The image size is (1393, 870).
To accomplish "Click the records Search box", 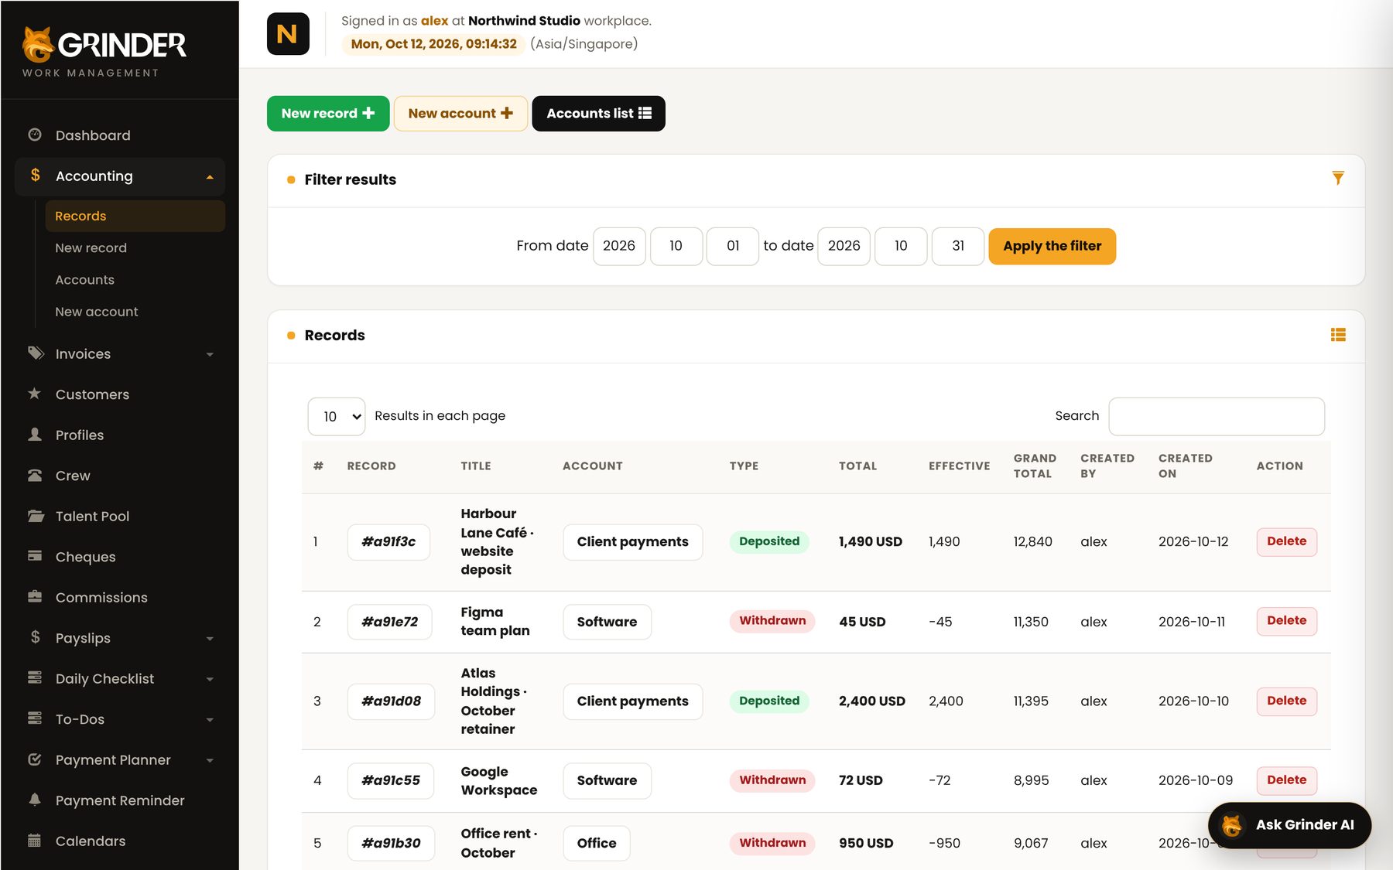I will [x=1217, y=417].
